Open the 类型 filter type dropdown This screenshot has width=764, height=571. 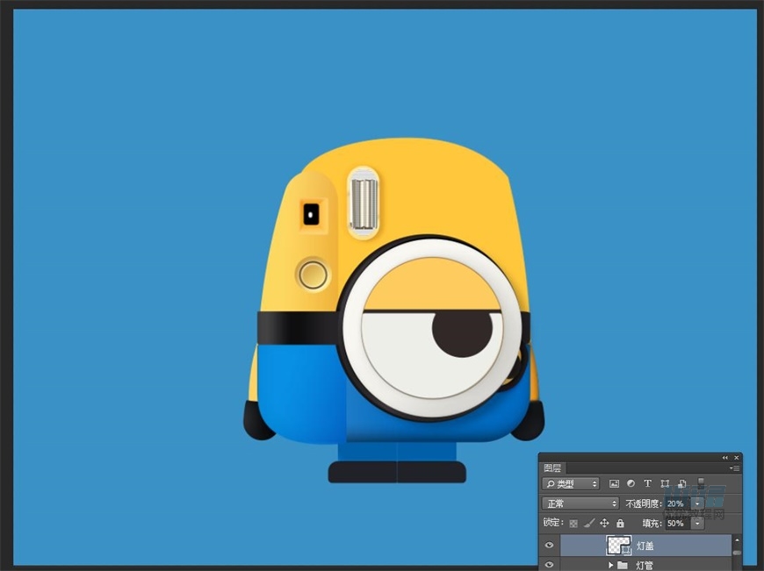(571, 483)
